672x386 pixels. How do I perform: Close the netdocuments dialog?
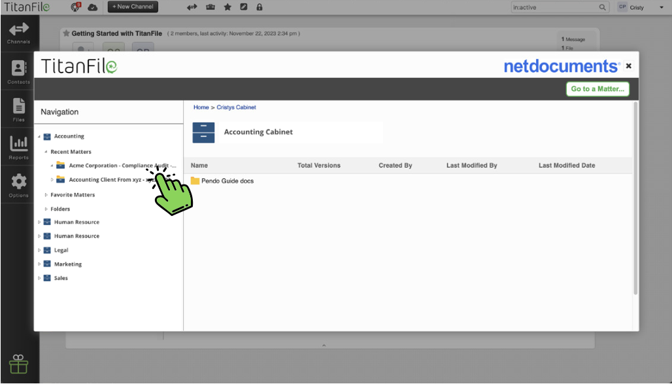629,65
